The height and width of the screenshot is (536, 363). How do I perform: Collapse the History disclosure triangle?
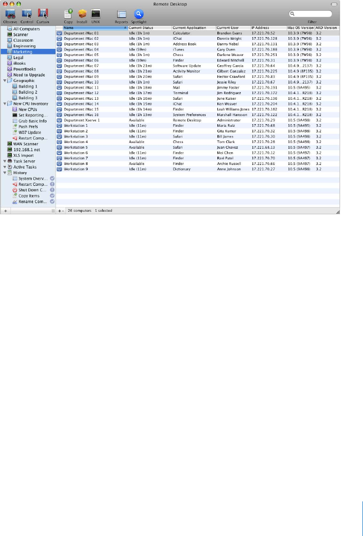pyautogui.click(x=5, y=173)
